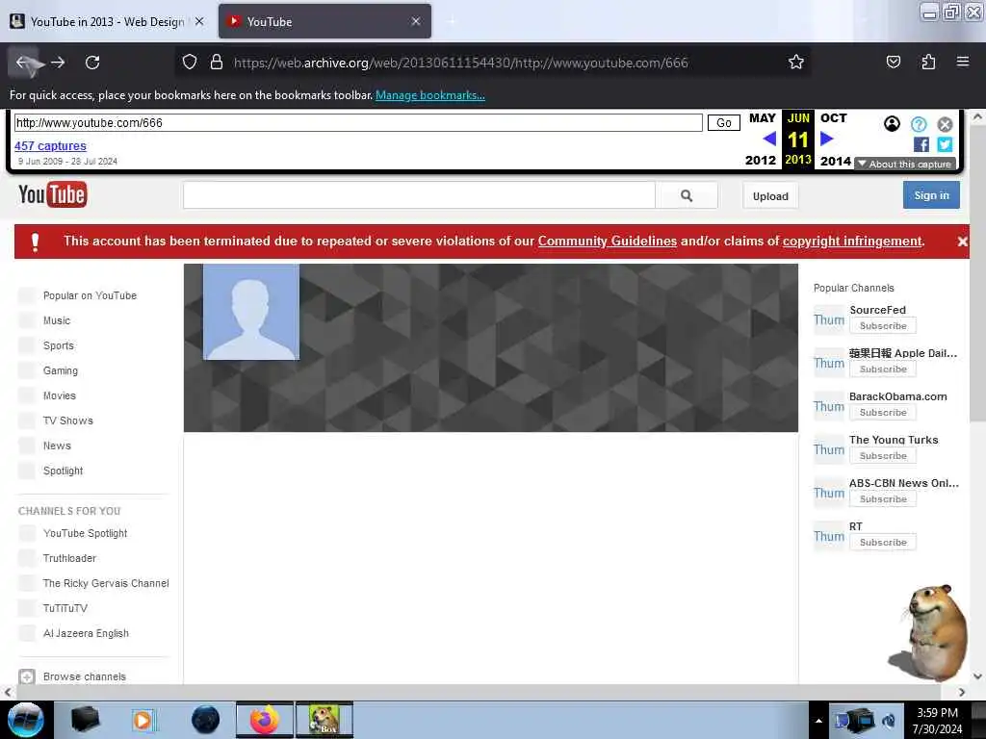
Task: Open the 457 captures link
Action: (50, 146)
